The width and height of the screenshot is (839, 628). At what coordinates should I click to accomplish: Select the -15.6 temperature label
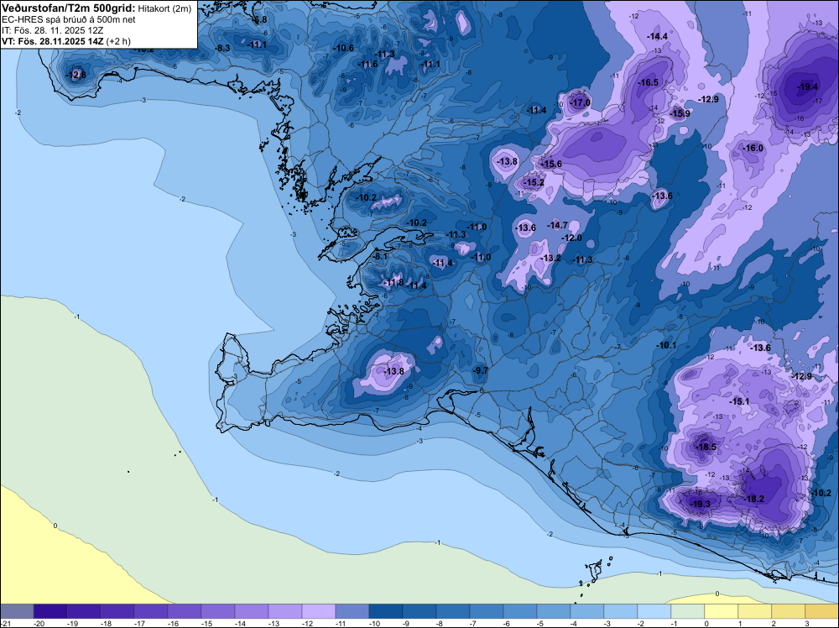pyautogui.click(x=552, y=164)
